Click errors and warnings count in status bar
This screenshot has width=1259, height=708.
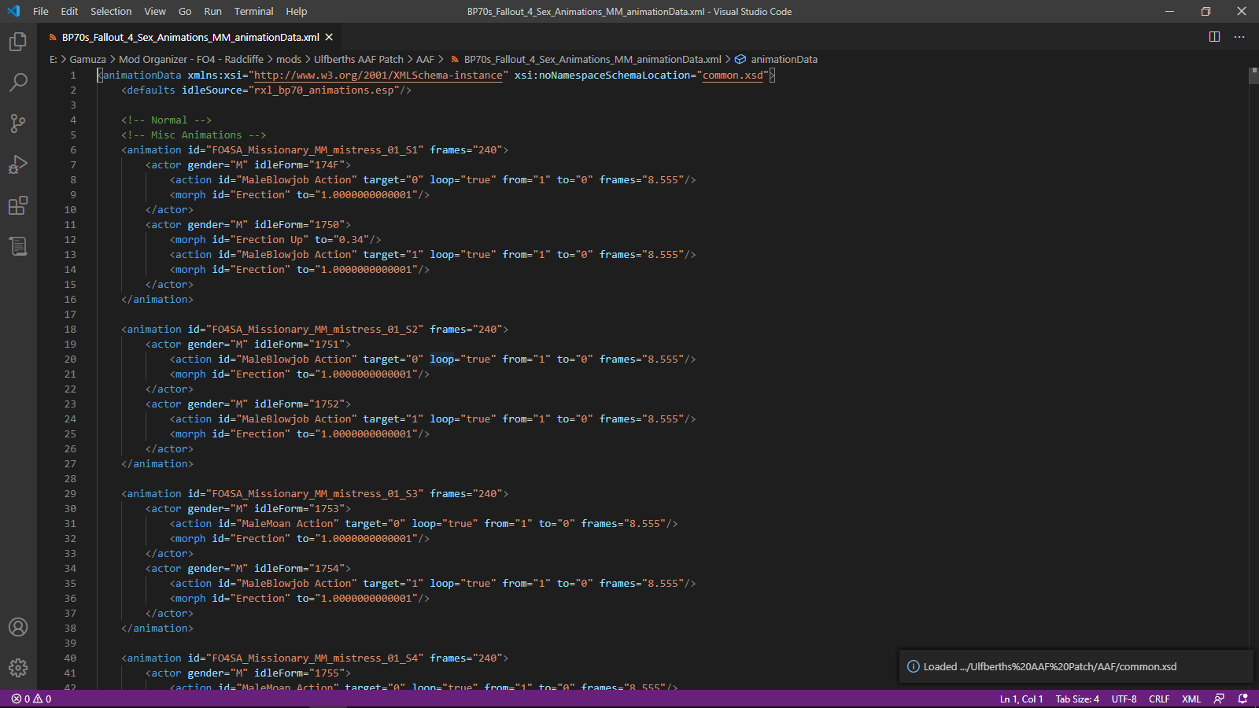coord(31,699)
